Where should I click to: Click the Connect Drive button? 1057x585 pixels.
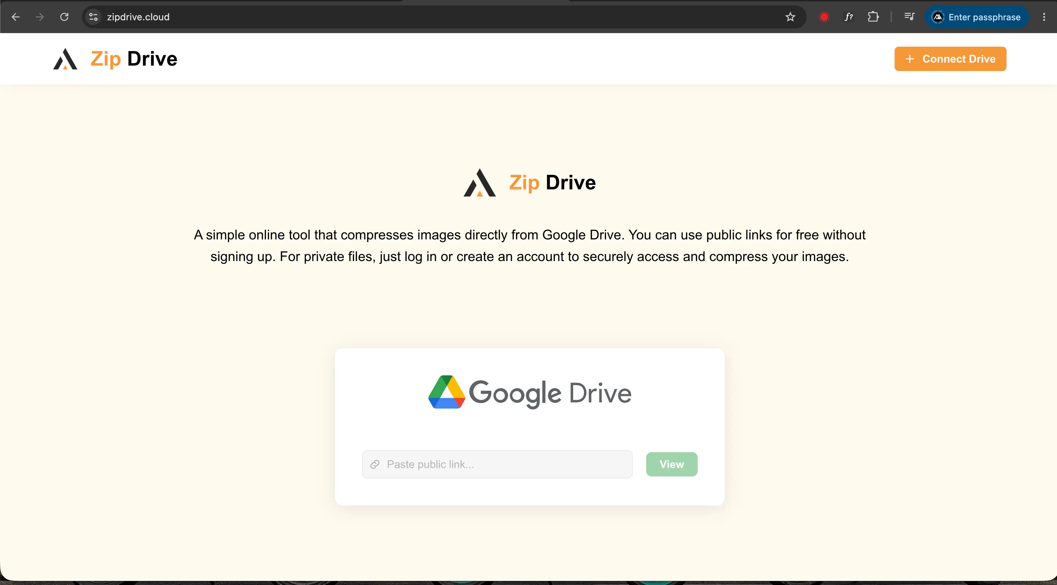(x=950, y=59)
